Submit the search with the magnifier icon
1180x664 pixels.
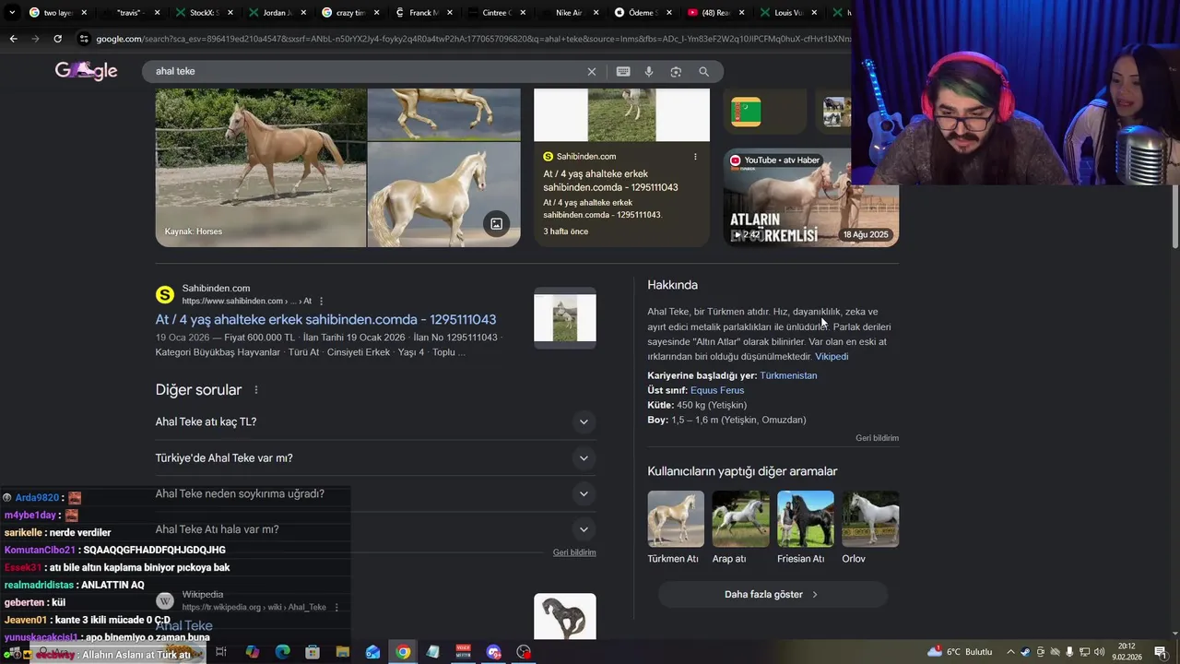pos(704,72)
